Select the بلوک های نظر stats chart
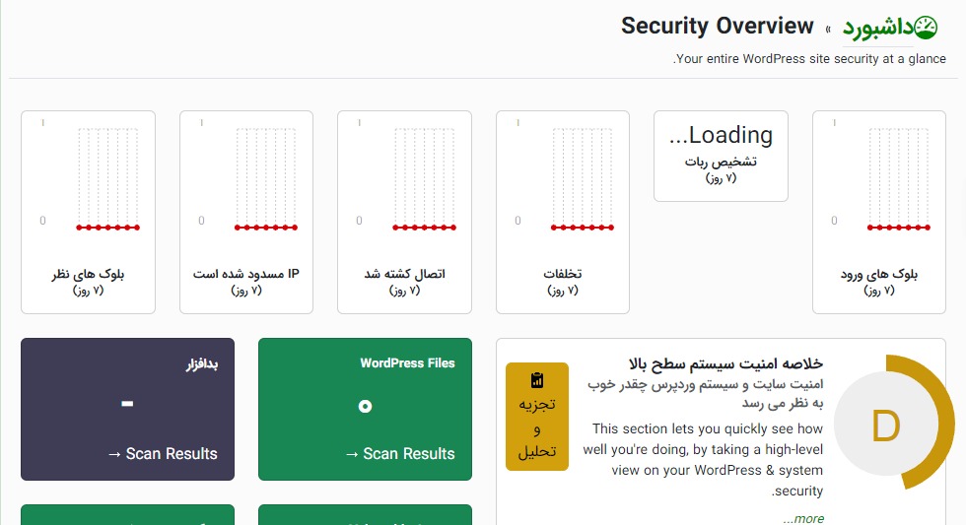The height and width of the screenshot is (525, 966). pos(88,177)
